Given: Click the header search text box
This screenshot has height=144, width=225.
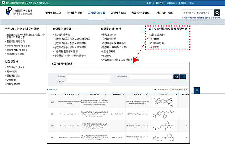Looking at the screenshot, I should (x=198, y=13).
